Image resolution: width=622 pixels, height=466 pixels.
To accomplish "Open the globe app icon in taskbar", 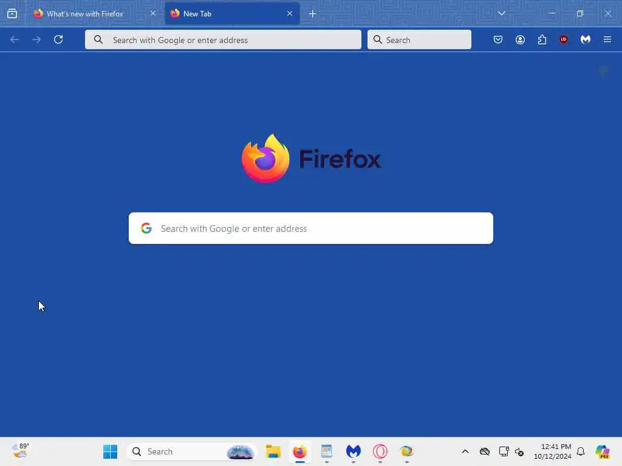I will (x=406, y=451).
